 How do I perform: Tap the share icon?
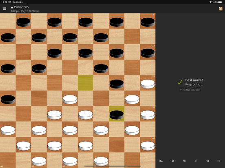tap(184, 161)
